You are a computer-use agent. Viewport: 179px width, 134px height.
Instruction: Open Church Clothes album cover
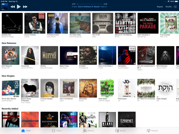pos(35,23)
